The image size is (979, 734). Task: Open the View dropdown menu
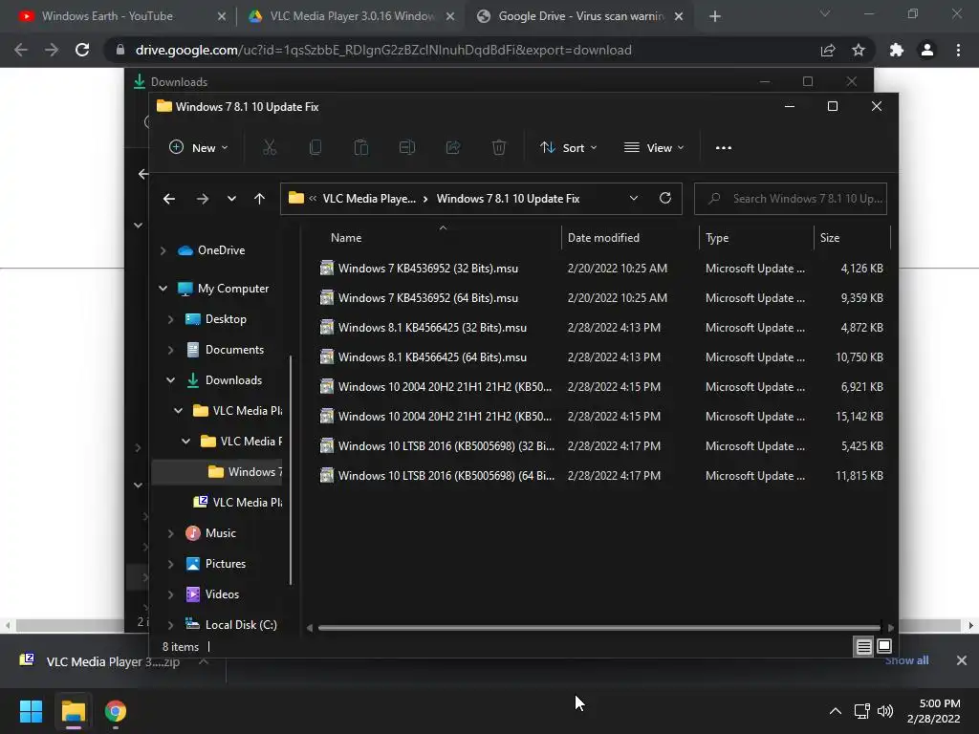coord(654,148)
